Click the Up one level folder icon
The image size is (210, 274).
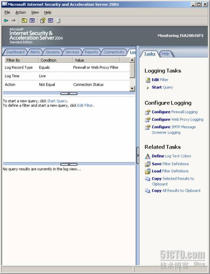24,21
